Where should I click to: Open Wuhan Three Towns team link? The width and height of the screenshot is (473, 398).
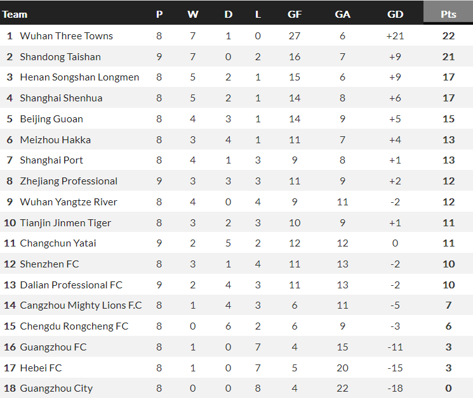(66, 36)
